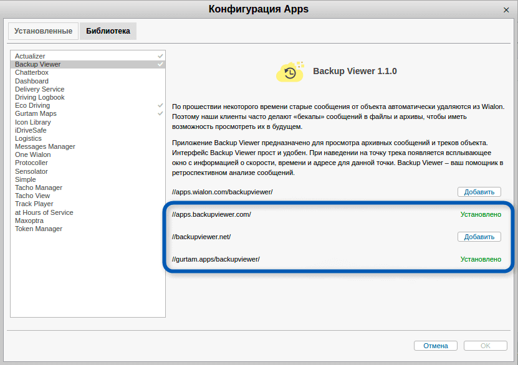Select Driving Logbook app
Image resolution: width=518 pixels, height=365 pixels.
click(88, 97)
